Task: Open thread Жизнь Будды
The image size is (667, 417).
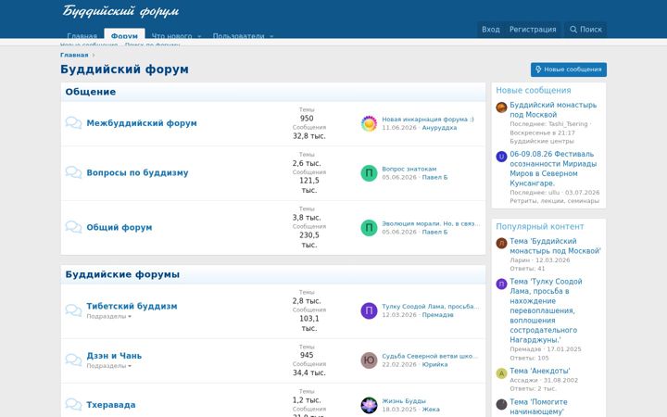Action: (403, 401)
